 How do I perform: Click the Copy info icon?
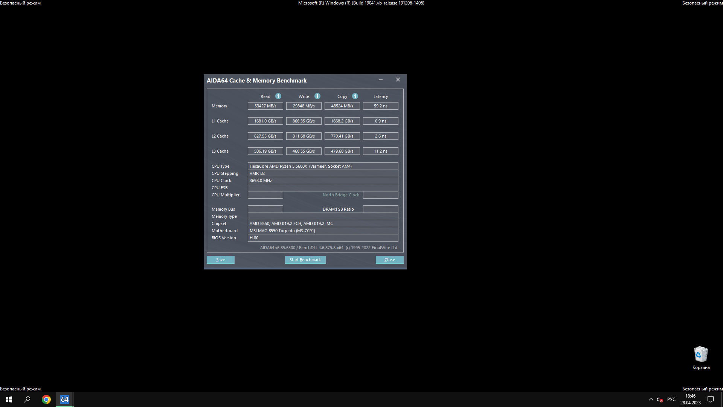(355, 96)
